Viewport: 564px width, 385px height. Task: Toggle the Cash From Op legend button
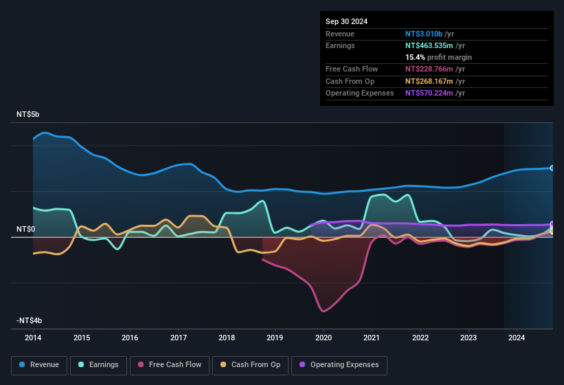(x=250, y=365)
